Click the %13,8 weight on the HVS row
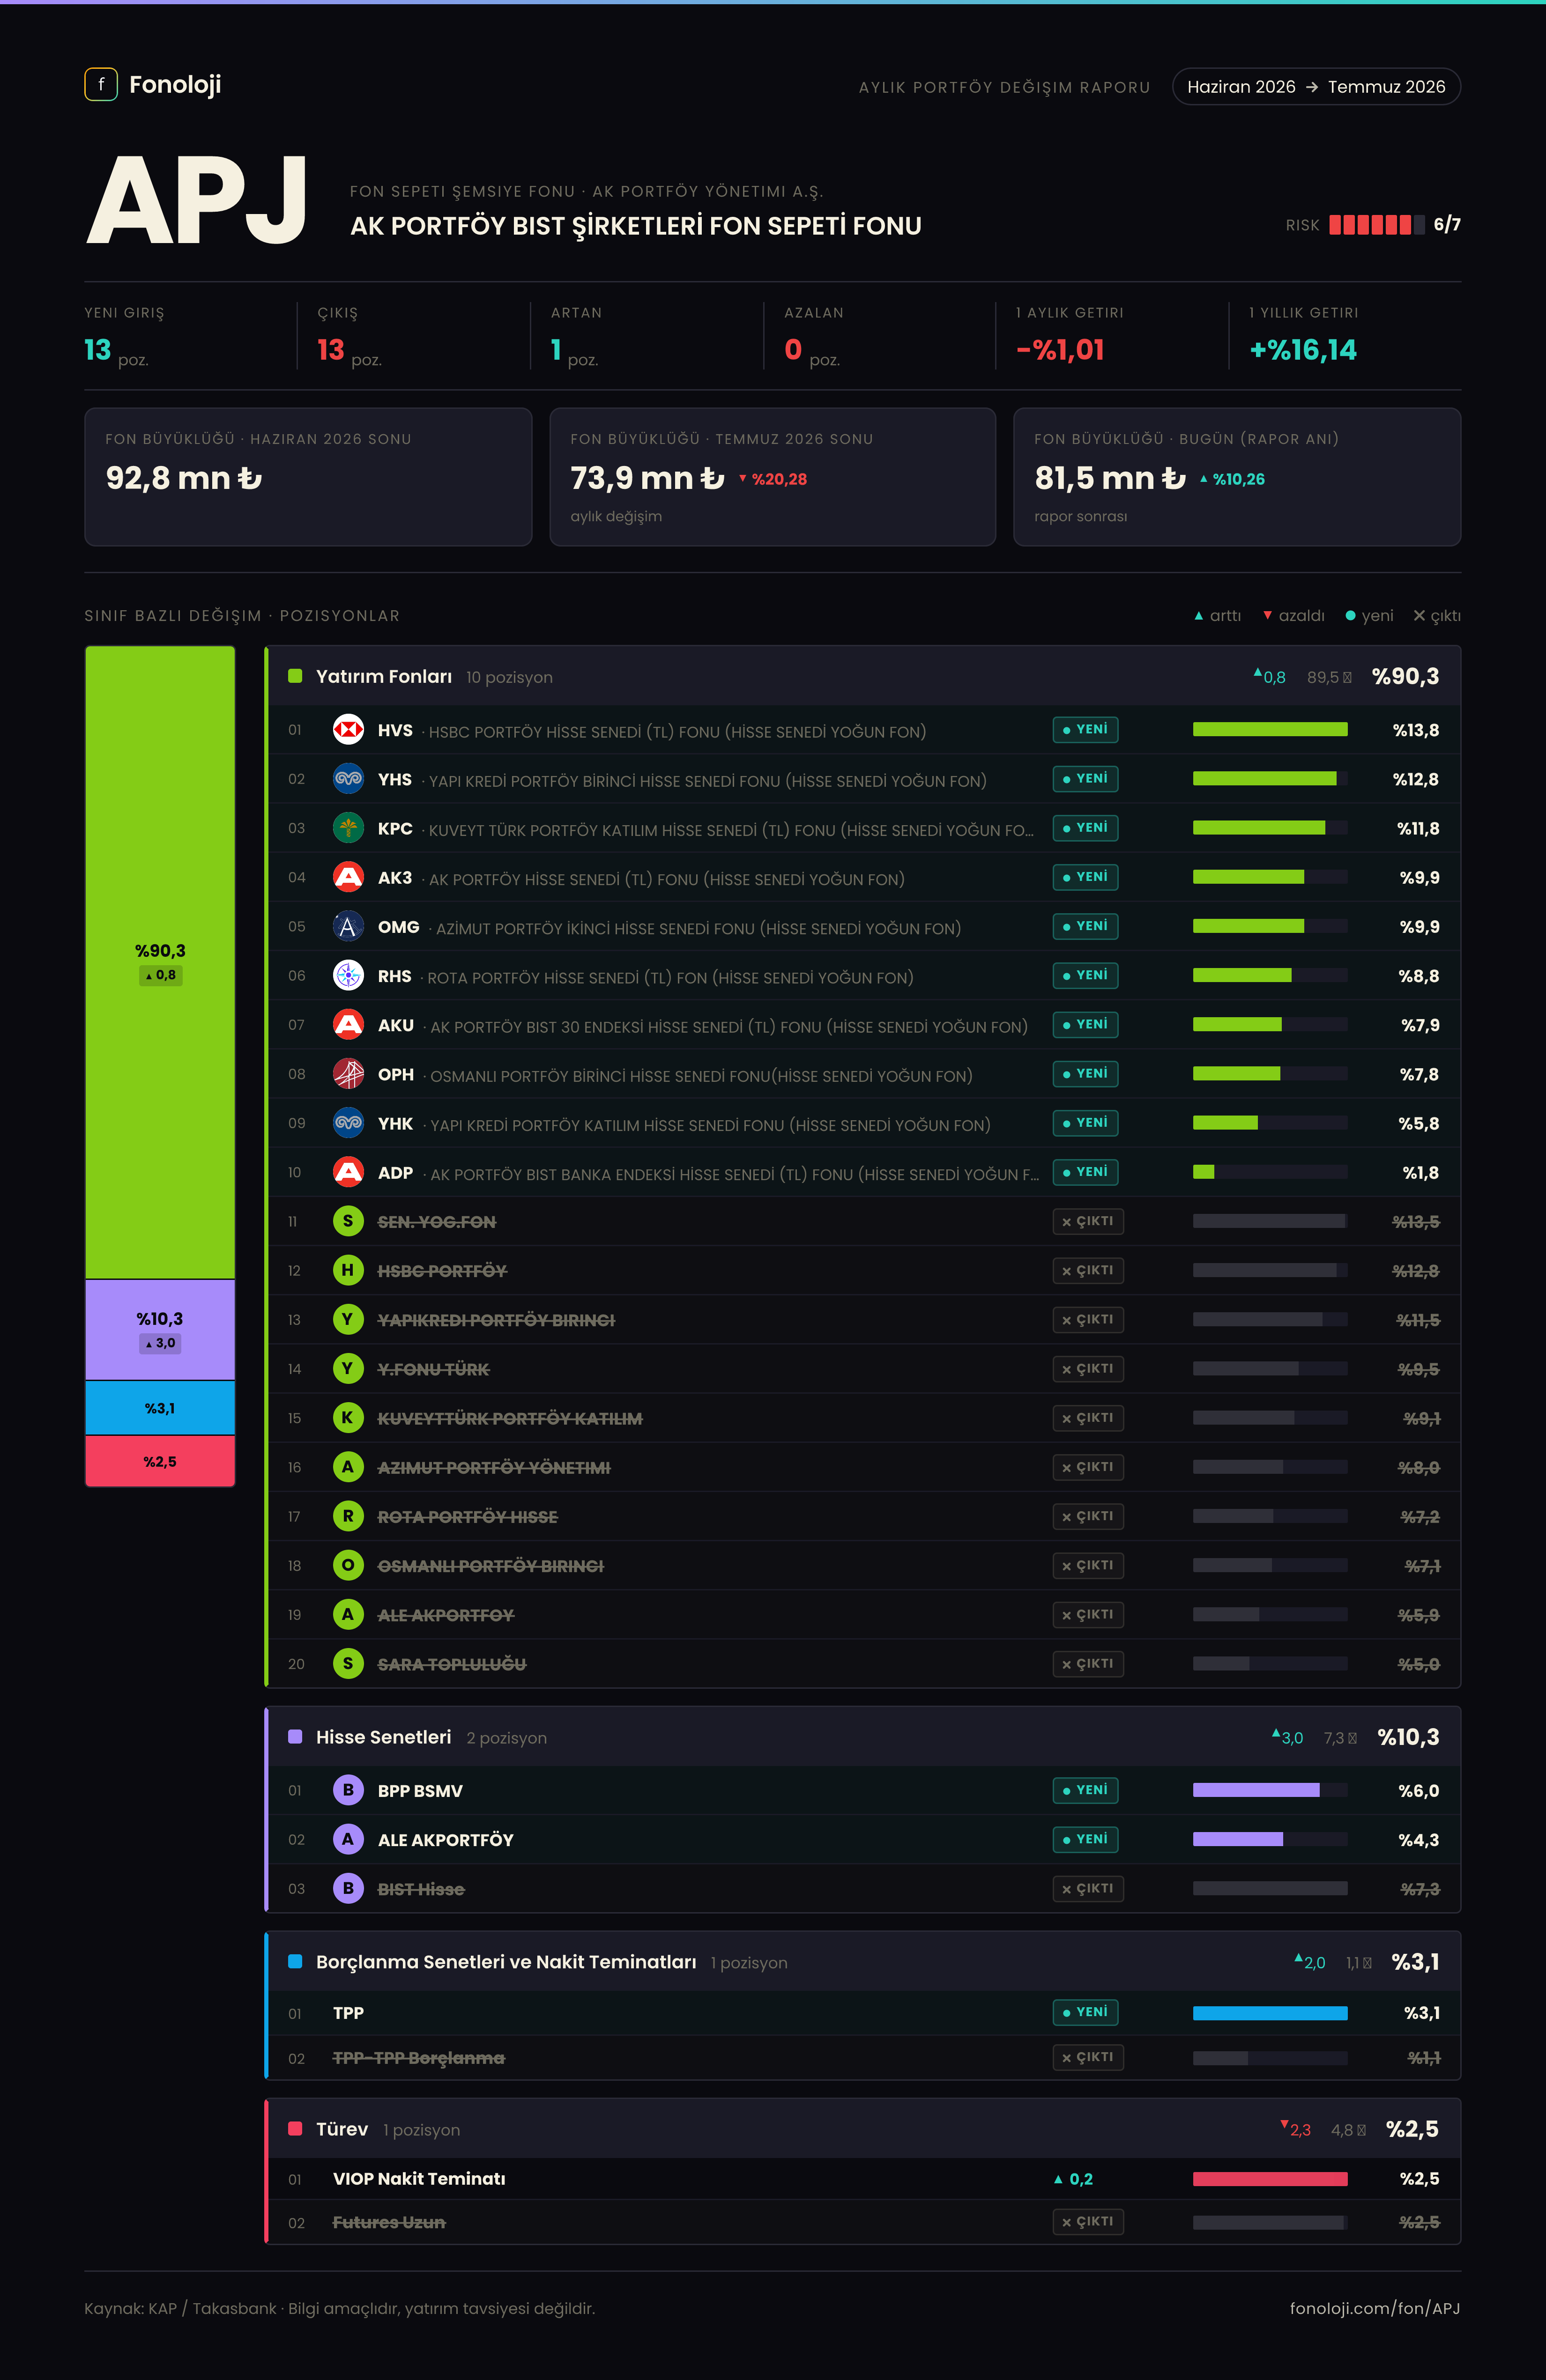The height and width of the screenshot is (2380, 1546). pos(1416,730)
